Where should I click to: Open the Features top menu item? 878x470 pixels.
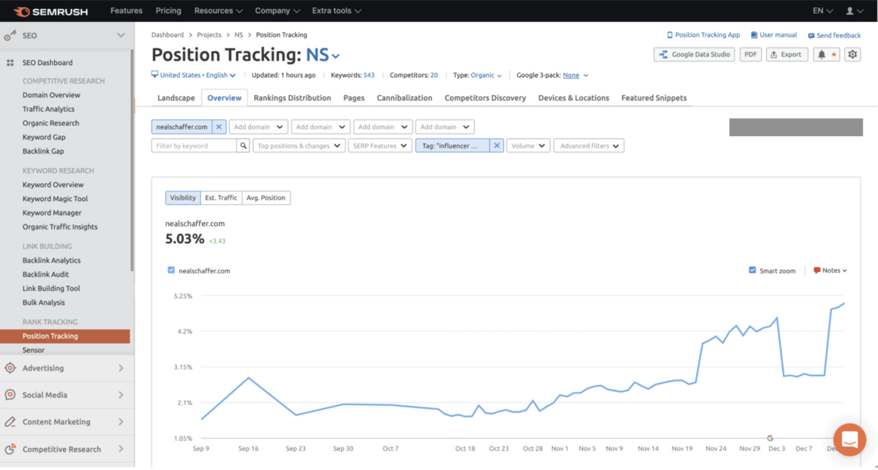[127, 11]
